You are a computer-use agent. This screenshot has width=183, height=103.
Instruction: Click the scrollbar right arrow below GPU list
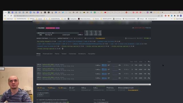point(150,84)
